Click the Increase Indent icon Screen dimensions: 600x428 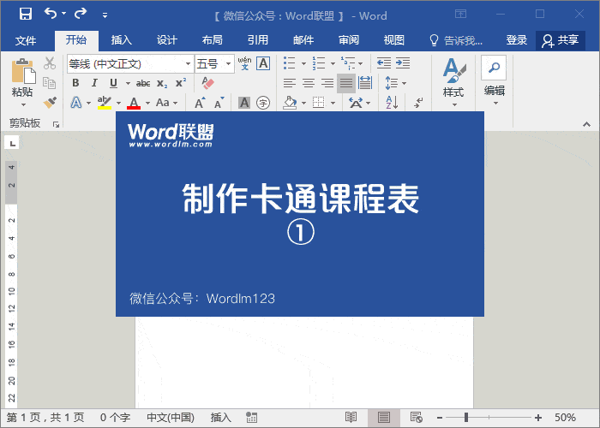click(403, 62)
